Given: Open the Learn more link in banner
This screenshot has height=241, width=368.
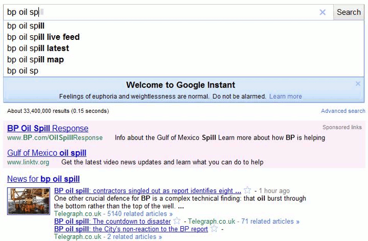Looking at the screenshot, I should coord(285,97).
